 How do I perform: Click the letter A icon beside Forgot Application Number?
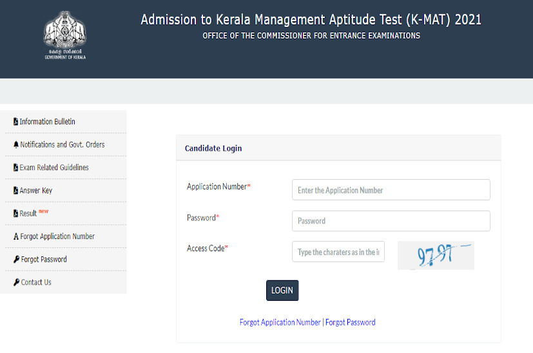click(x=16, y=236)
